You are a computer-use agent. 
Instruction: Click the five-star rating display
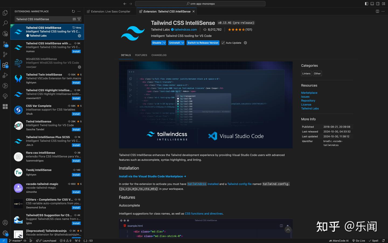[237, 29]
